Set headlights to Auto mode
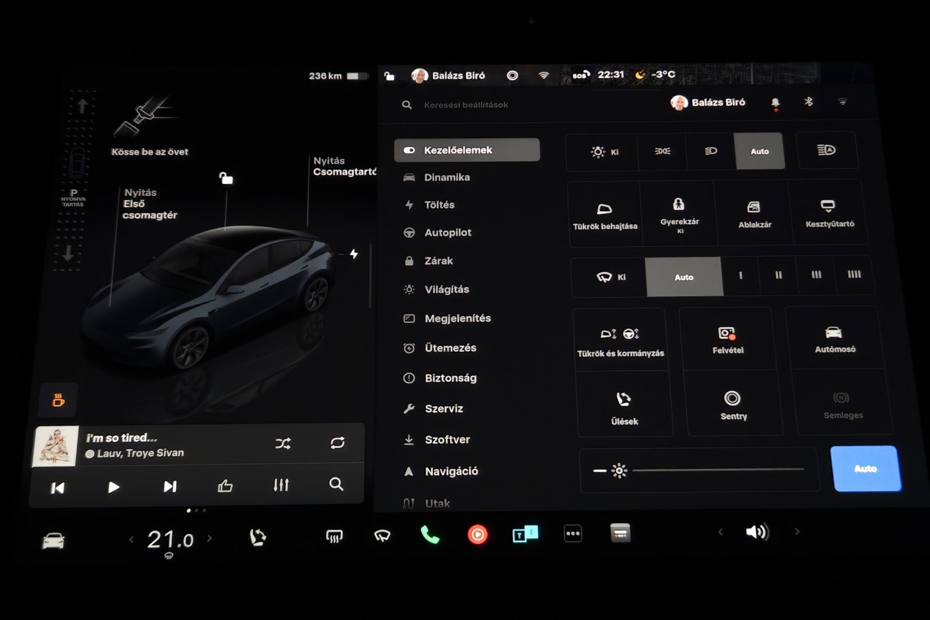The width and height of the screenshot is (930, 620). point(759,151)
